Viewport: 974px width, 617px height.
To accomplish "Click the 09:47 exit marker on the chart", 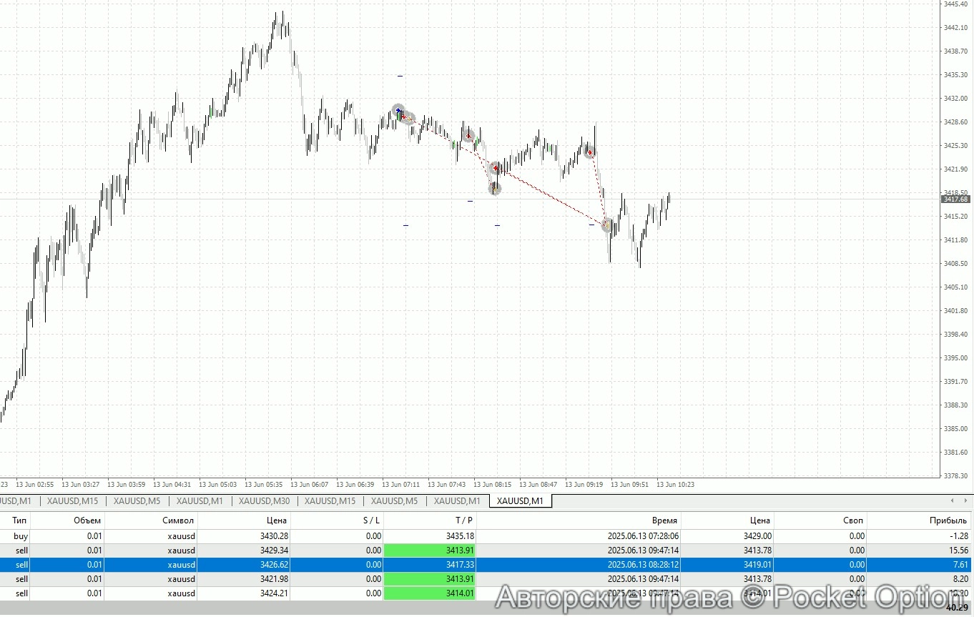I will pos(606,224).
